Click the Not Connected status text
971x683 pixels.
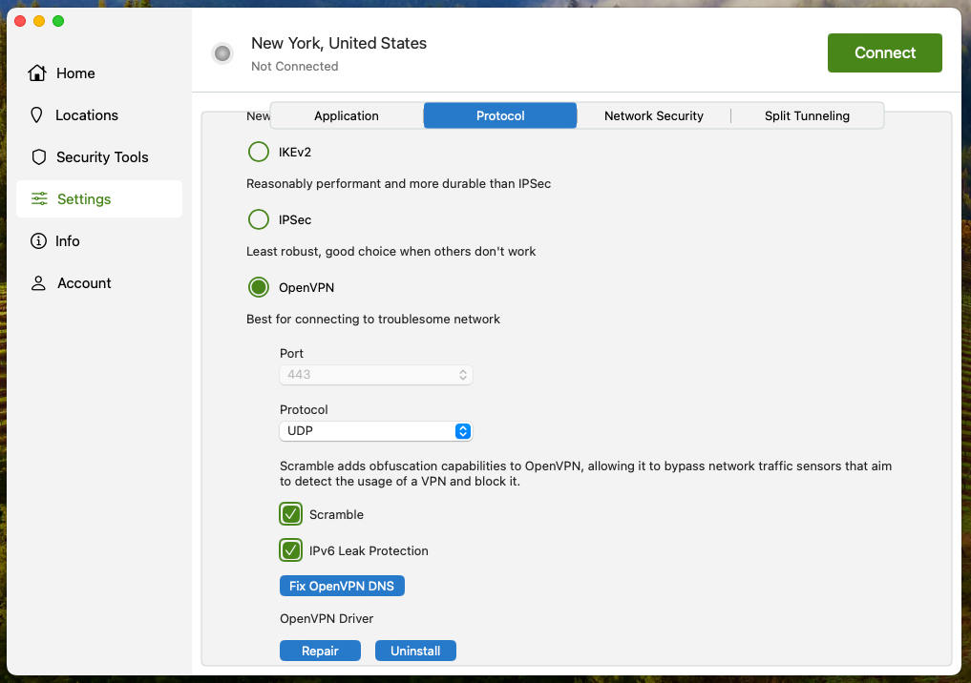click(x=295, y=66)
